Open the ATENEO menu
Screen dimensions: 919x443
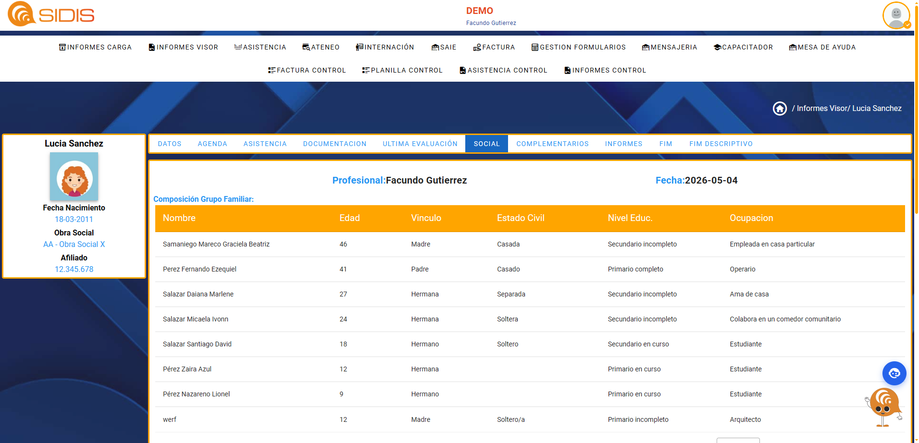(x=321, y=47)
